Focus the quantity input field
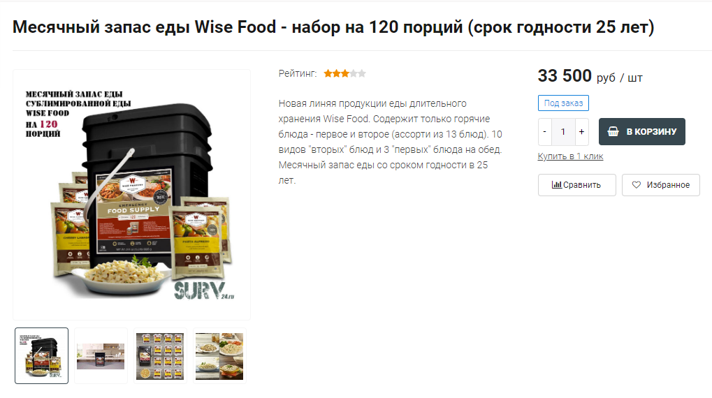This screenshot has width=712, height=398. pyautogui.click(x=563, y=131)
